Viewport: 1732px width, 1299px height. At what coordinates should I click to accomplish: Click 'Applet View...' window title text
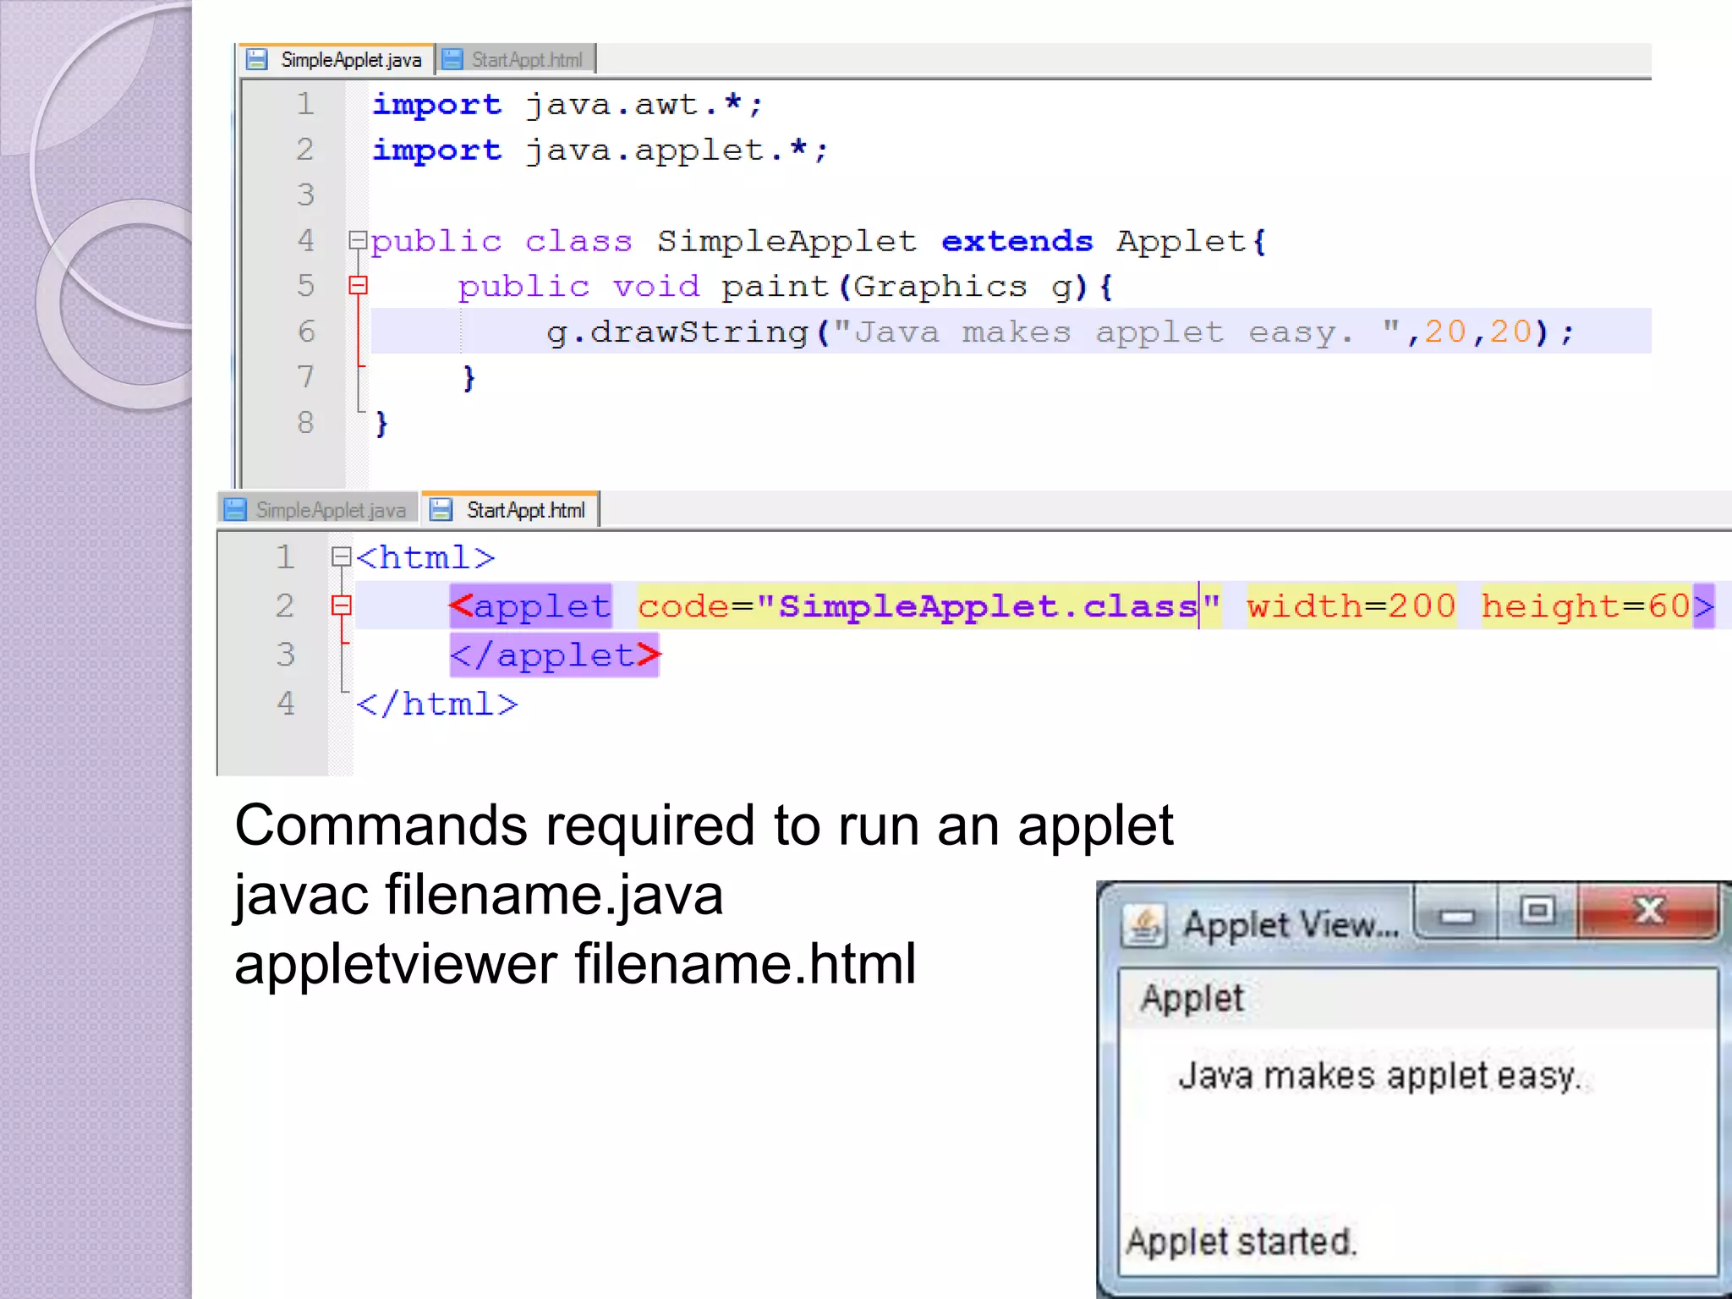pyautogui.click(x=1290, y=925)
